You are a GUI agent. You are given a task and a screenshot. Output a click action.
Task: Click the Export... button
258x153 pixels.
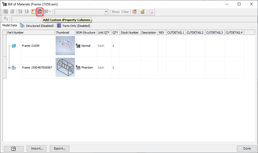[59, 148]
